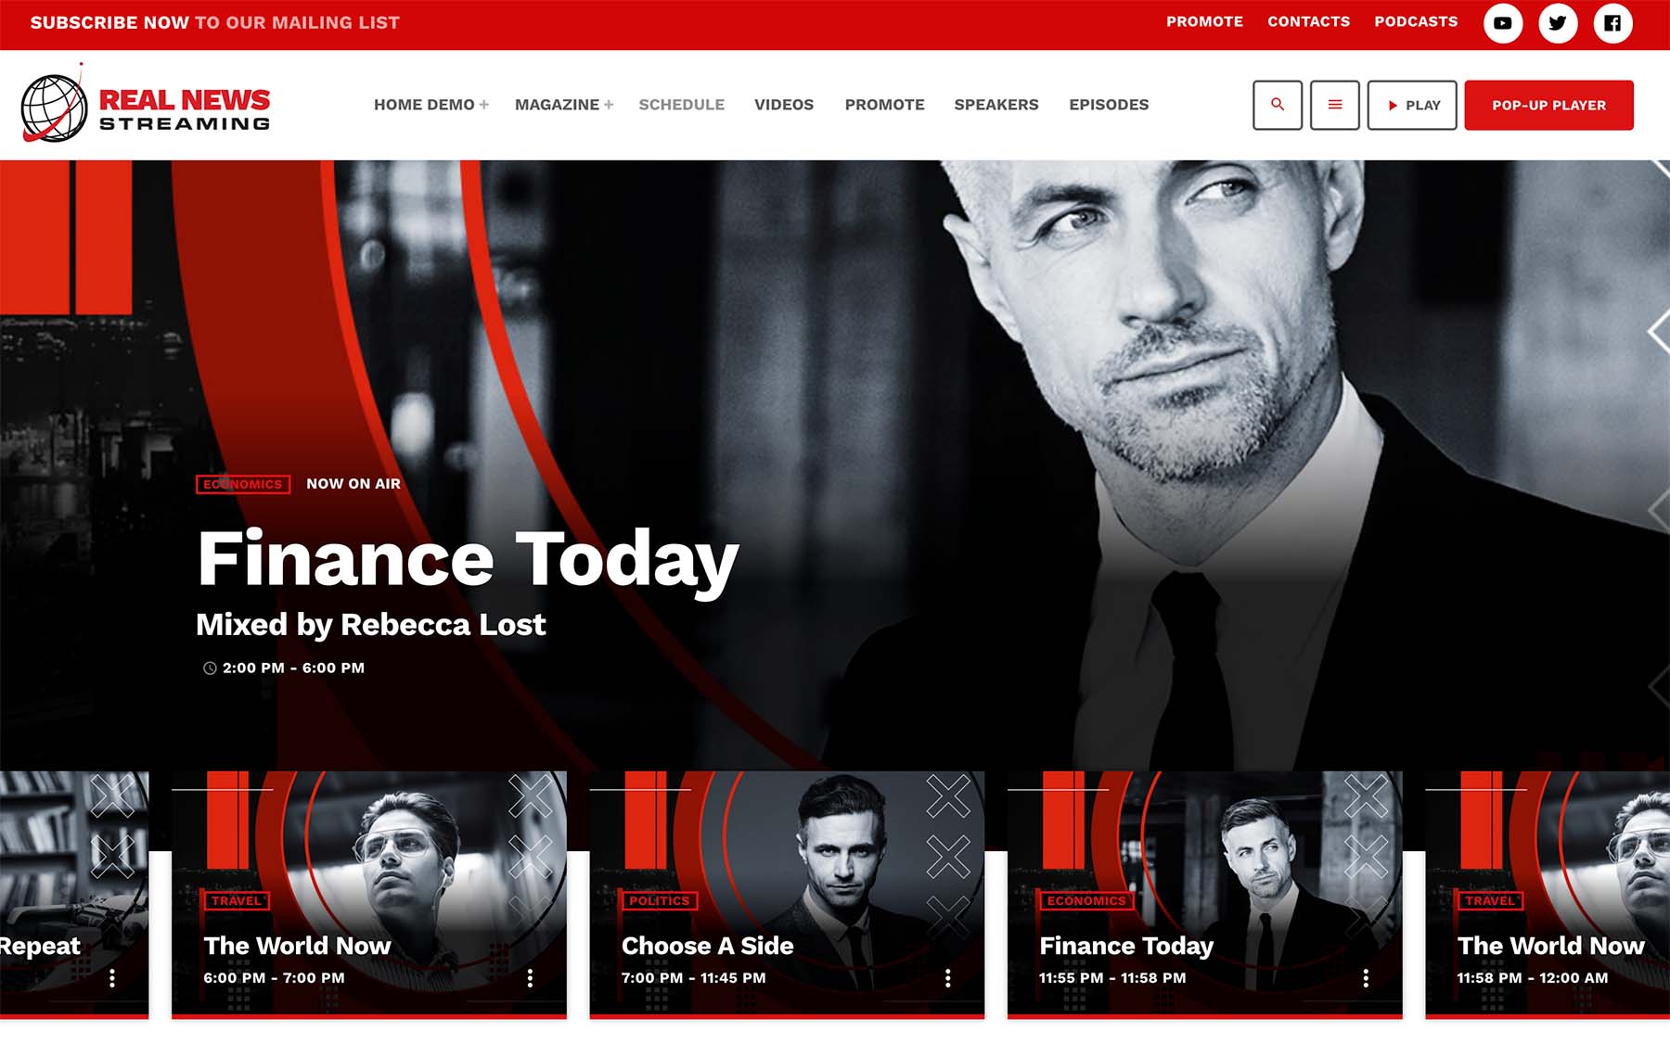Open the YouTube social icon

[x=1502, y=23]
